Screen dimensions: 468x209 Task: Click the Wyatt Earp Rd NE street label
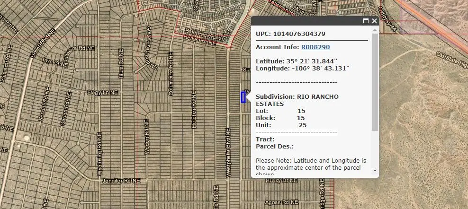tap(100, 154)
